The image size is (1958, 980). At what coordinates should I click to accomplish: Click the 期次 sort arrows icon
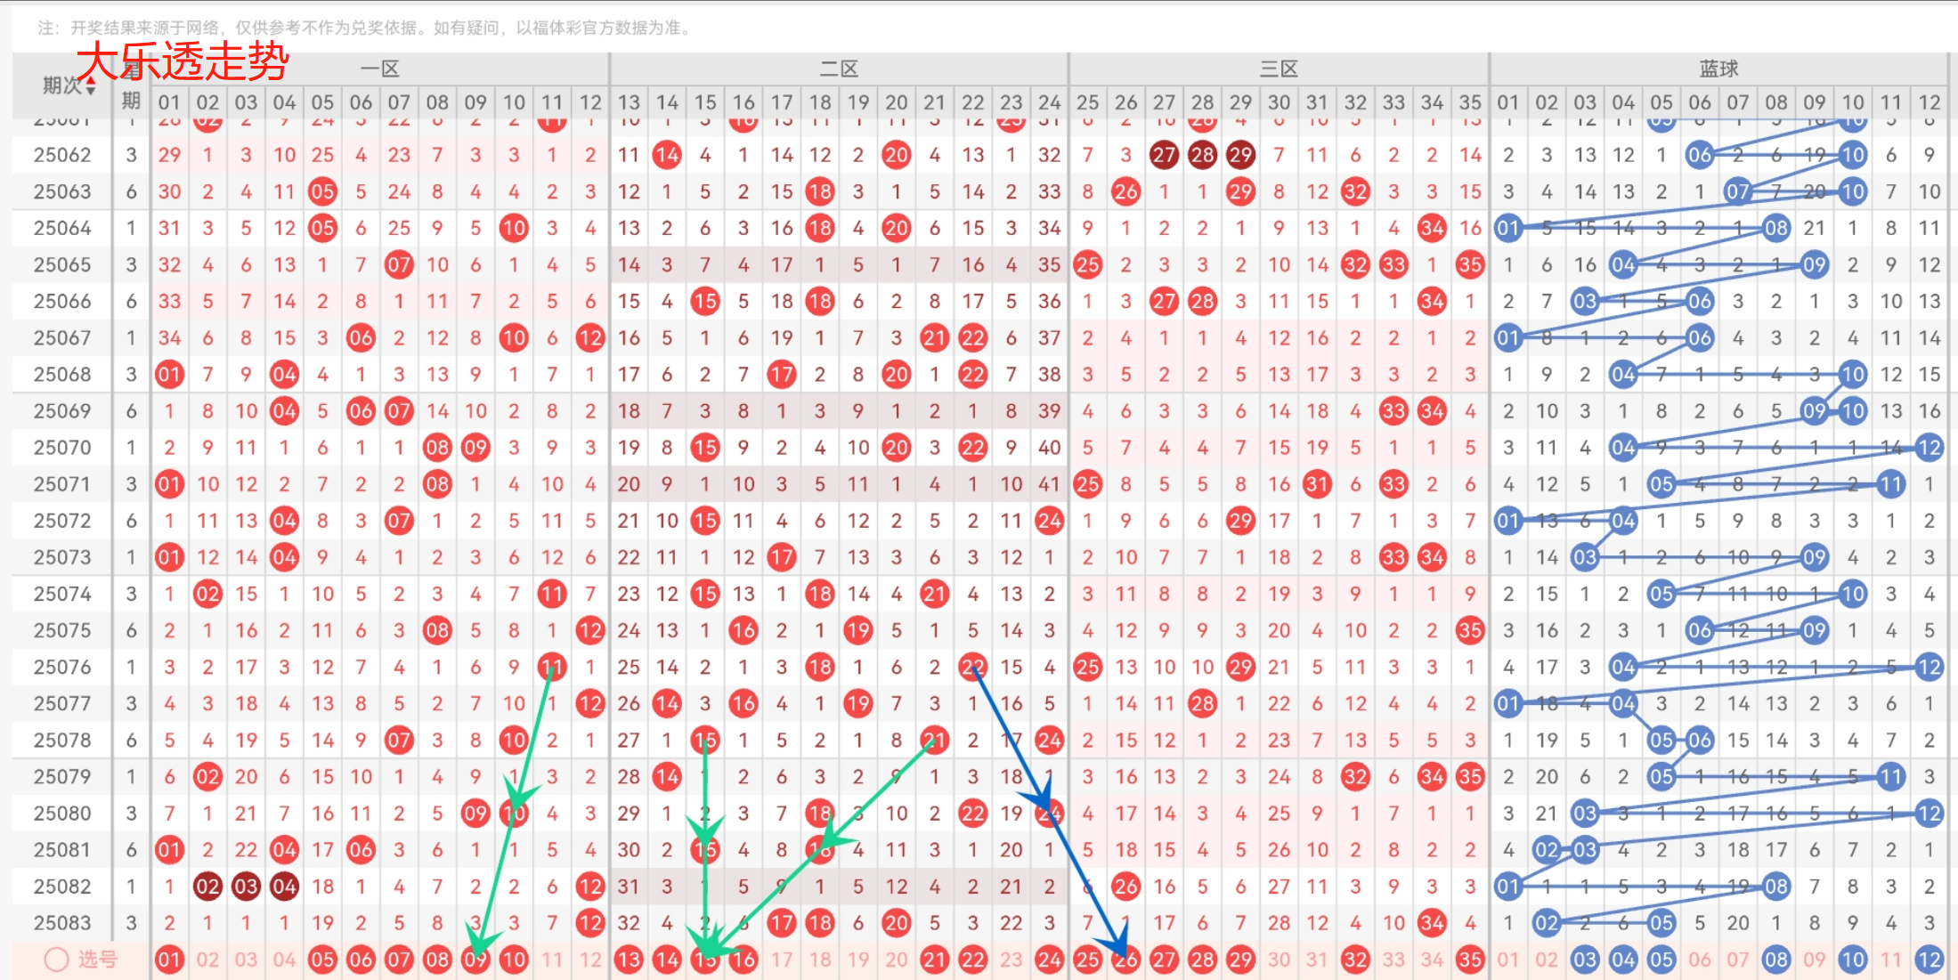[91, 86]
